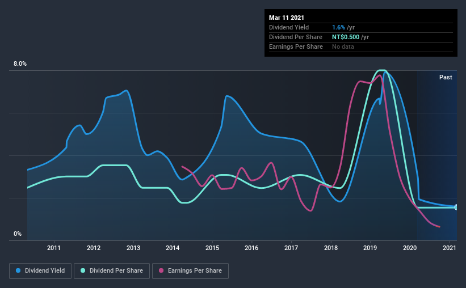Toggle the Dividend Yield legend button
The height and width of the screenshot is (288, 466).
tap(40, 271)
